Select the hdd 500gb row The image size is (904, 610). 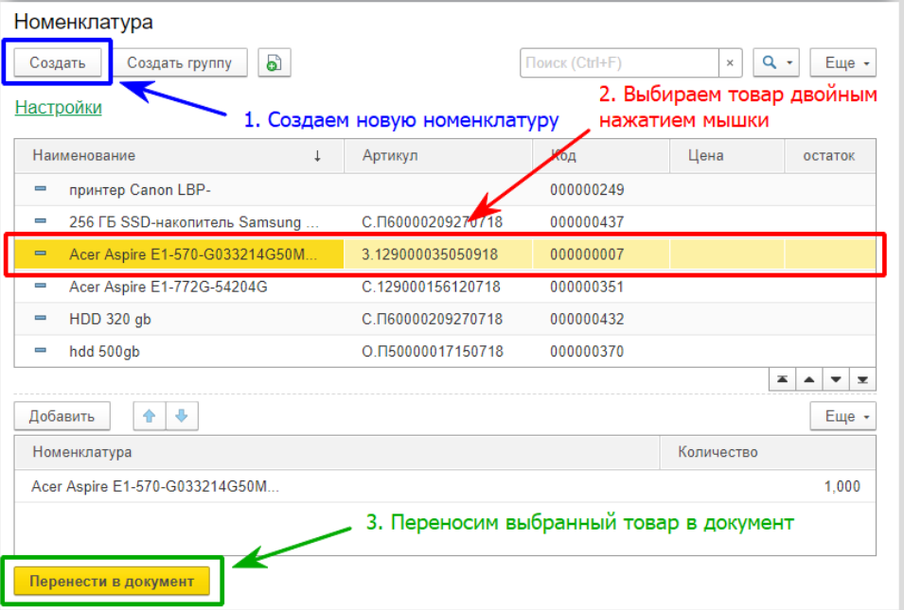tap(445, 351)
